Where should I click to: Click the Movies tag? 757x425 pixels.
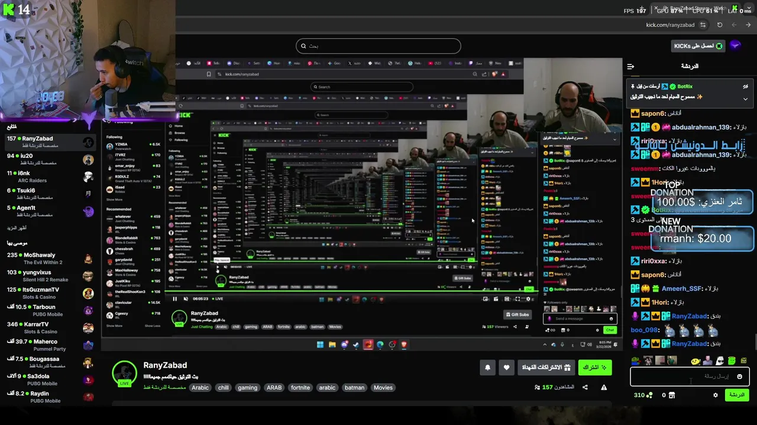tap(383, 388)
